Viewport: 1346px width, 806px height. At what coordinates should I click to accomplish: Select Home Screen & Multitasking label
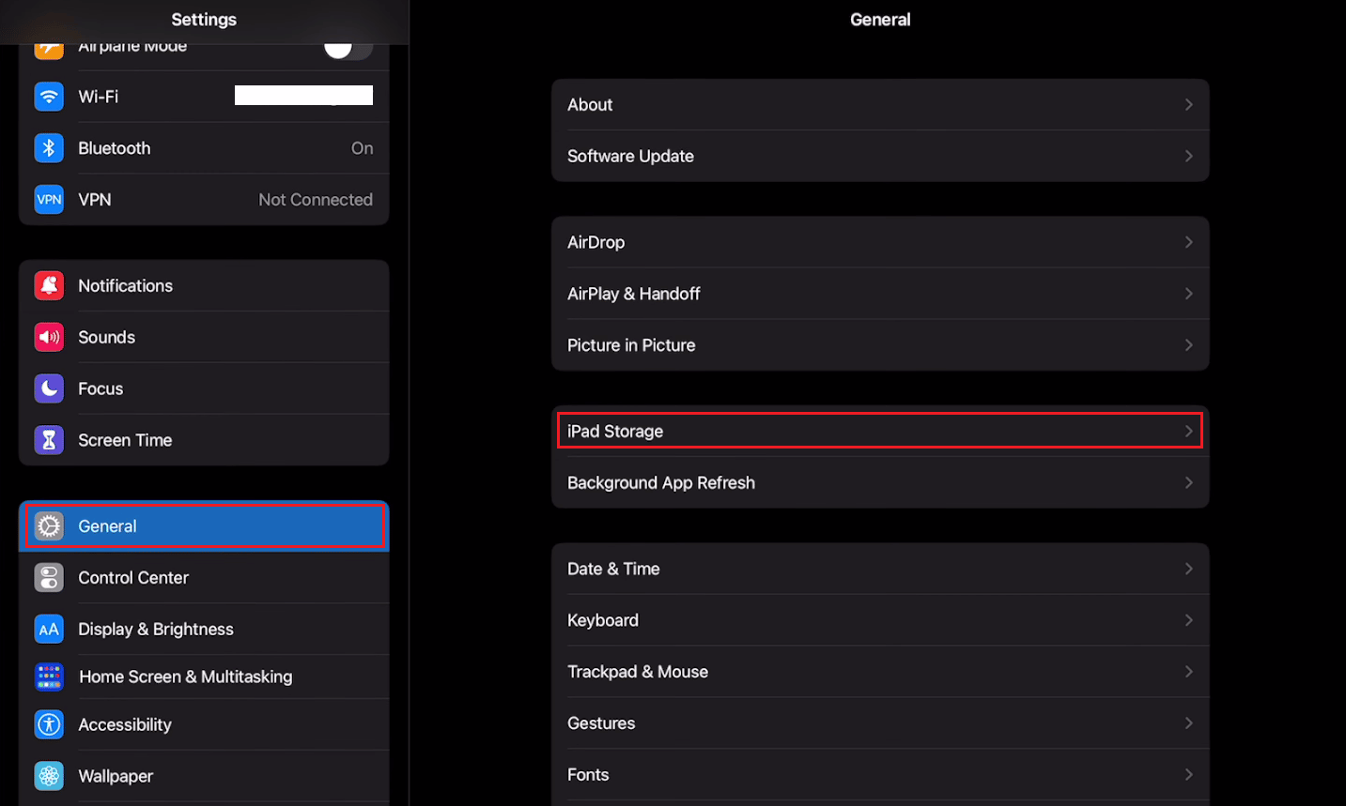186,677
